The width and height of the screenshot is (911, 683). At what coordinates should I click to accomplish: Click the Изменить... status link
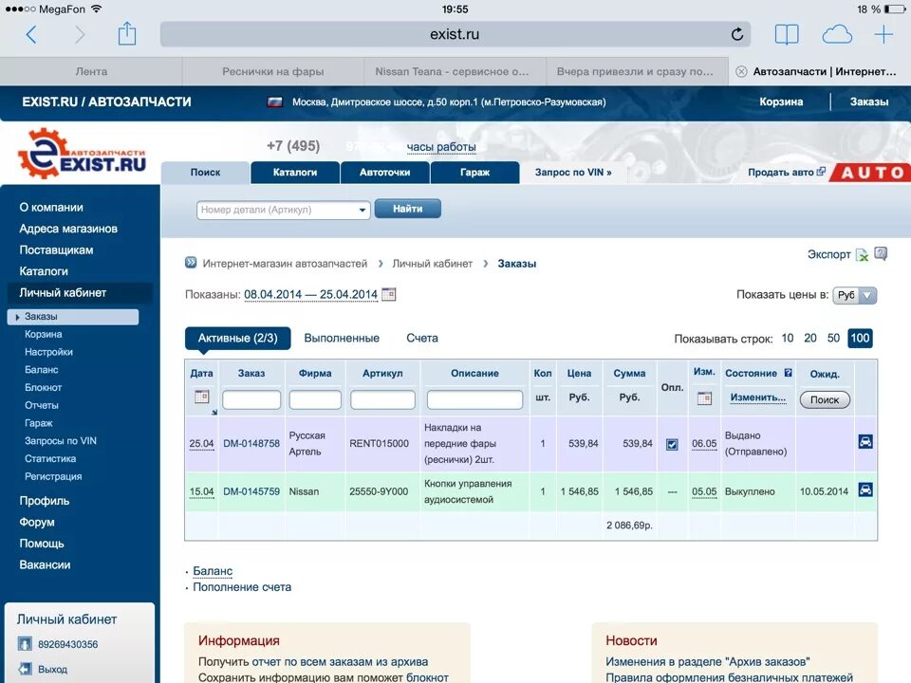click(757, 397)
